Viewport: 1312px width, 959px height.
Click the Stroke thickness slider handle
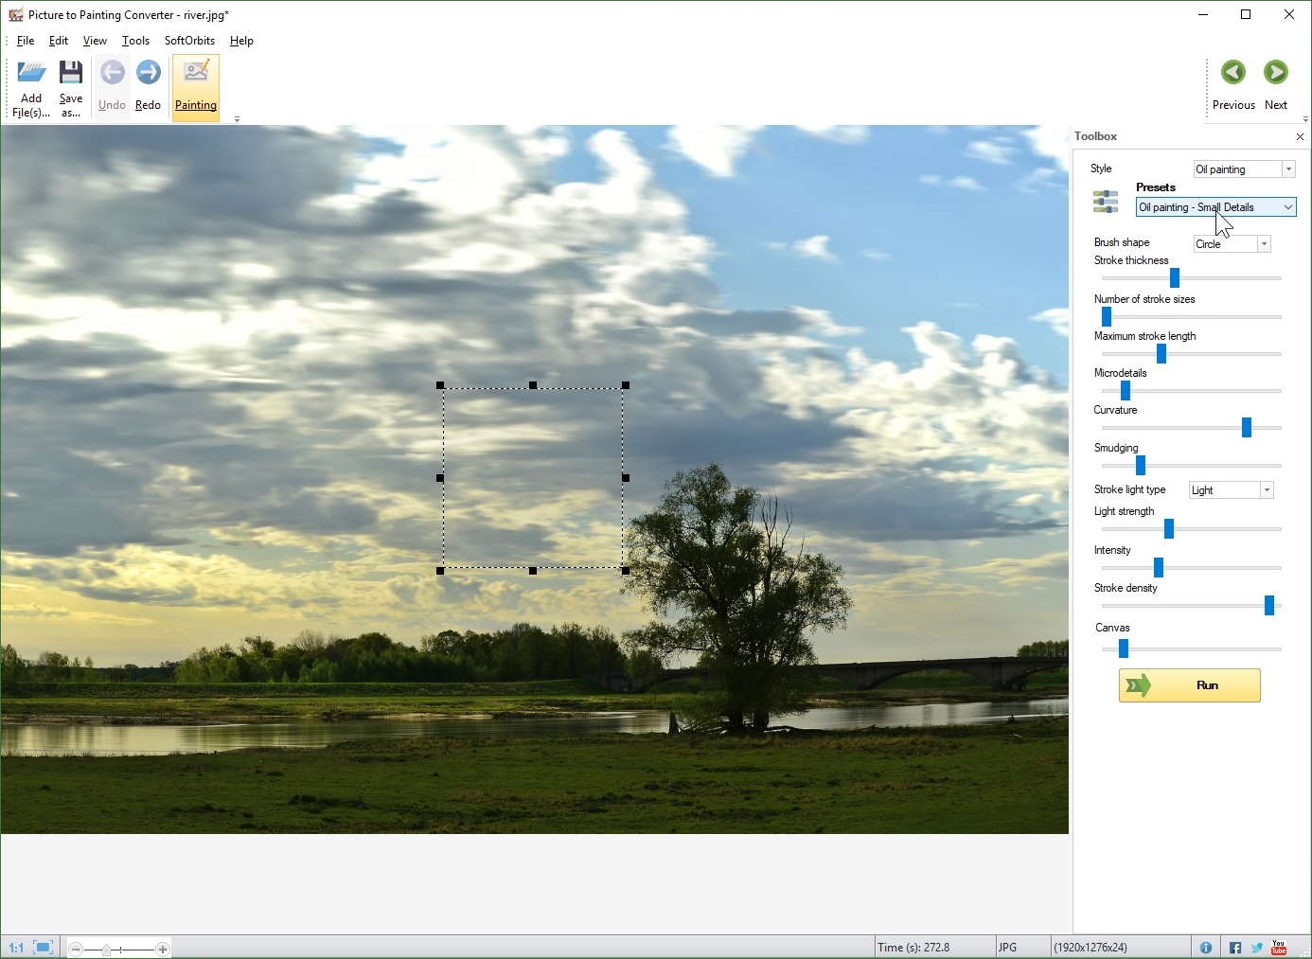coord(1175,277)
